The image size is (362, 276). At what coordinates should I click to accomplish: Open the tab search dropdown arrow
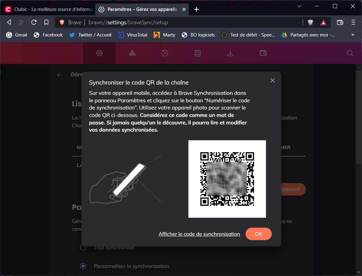point(300,6)
